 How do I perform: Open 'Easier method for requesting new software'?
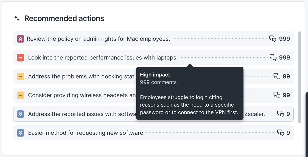(86, 133)
